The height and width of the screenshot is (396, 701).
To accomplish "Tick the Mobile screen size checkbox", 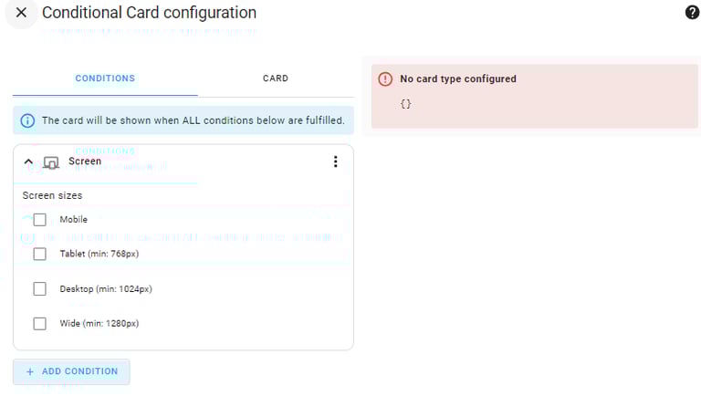I will pyautogui.click(x=40, y=220).
